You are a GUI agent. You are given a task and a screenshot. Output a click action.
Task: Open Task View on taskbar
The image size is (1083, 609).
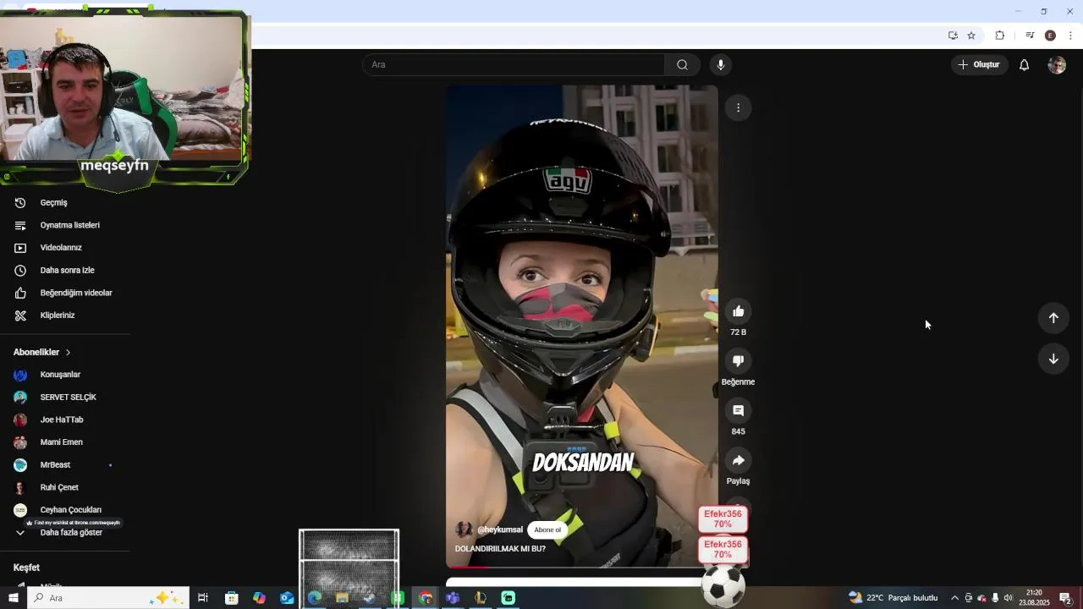pos(203,598)
